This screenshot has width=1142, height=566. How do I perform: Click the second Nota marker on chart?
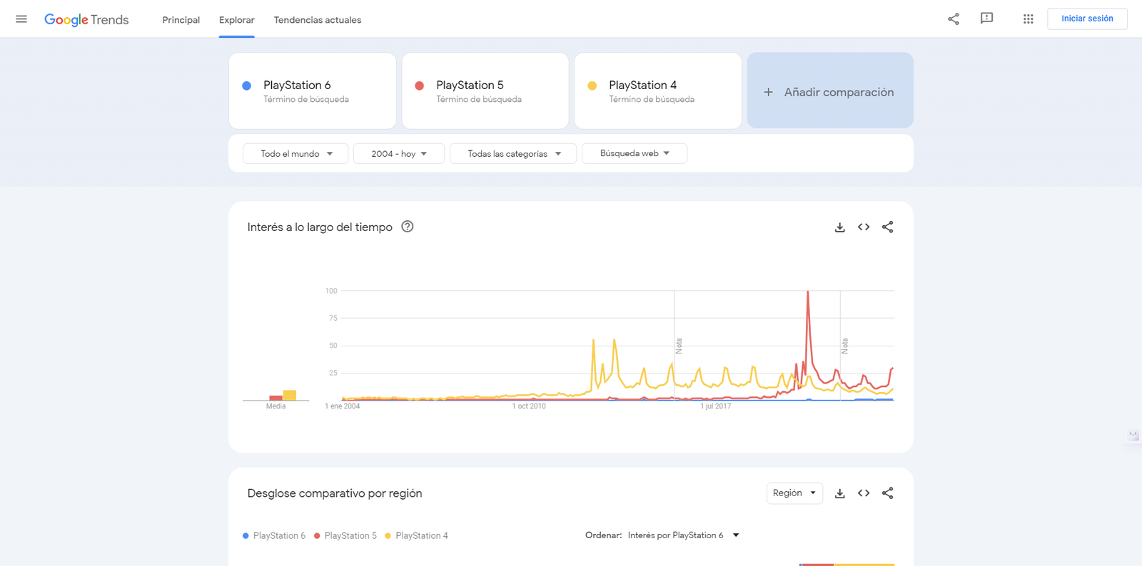tap(844, 346)
